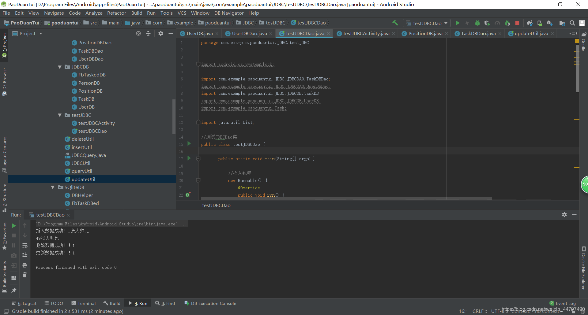This screenshot has height=315, width=588.
Task: Rerun testJDBCDao in Run panel
Action: (14, 226)
